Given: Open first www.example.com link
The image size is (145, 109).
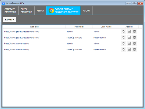Looking at the screenshot, I should click(17, 44).
